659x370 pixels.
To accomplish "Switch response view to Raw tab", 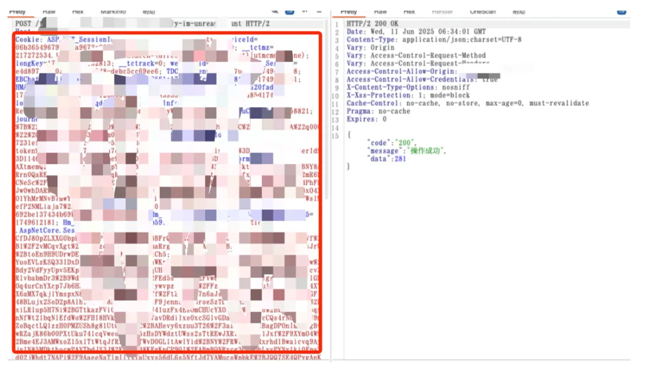I will point(381,11).
